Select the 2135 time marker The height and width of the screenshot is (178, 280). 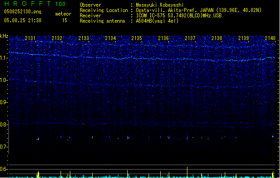pyautogui.click(x=137, y=39)
